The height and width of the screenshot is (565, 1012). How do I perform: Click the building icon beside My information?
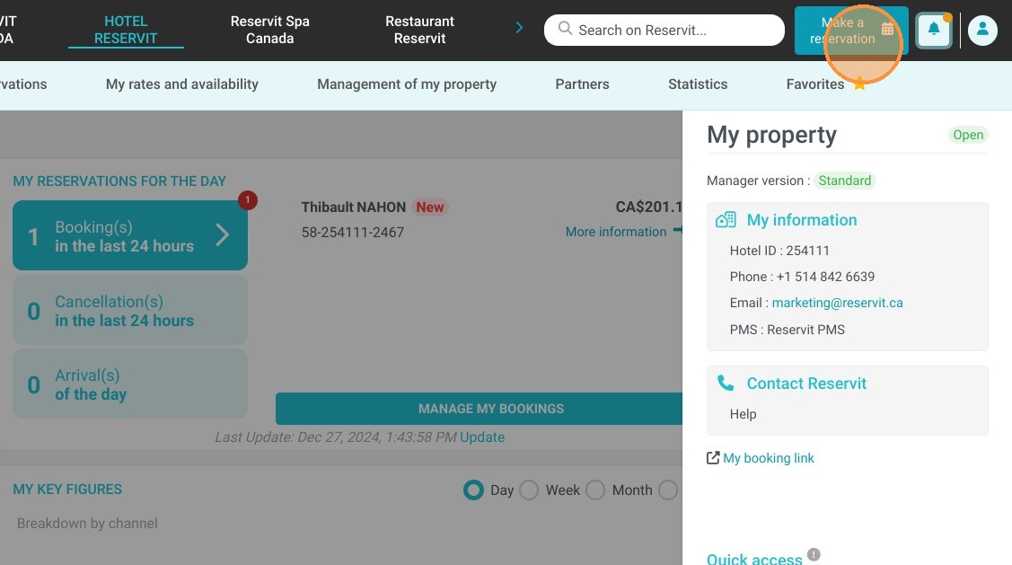726,220
